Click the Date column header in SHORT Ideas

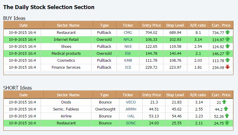click(24, 95)
